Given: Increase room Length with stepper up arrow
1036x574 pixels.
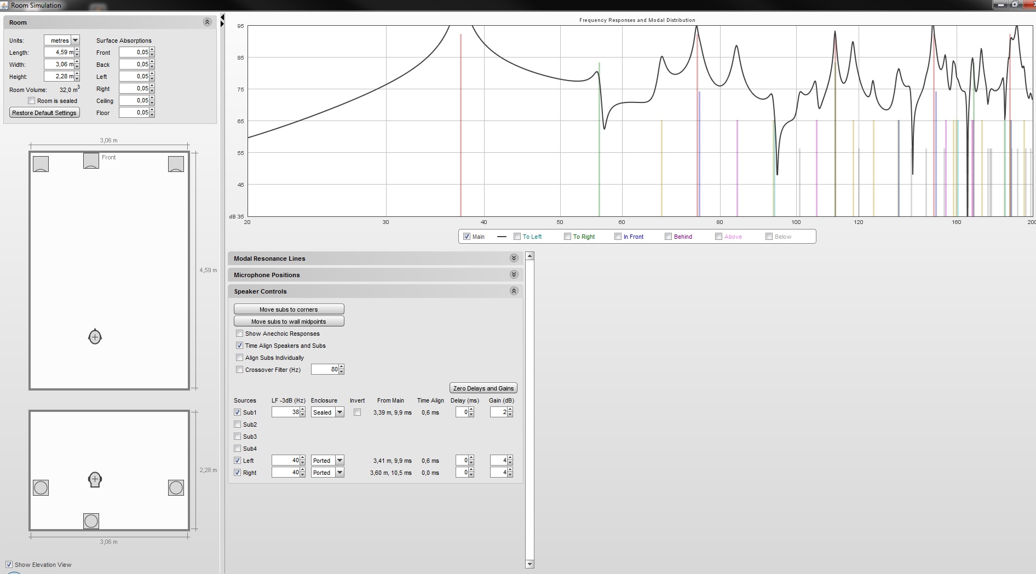Looking at the screenshot, I should pos(77,50).
